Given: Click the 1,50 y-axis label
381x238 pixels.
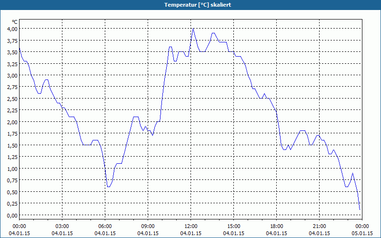Looking at the screenshot, I should click(12, 146).
